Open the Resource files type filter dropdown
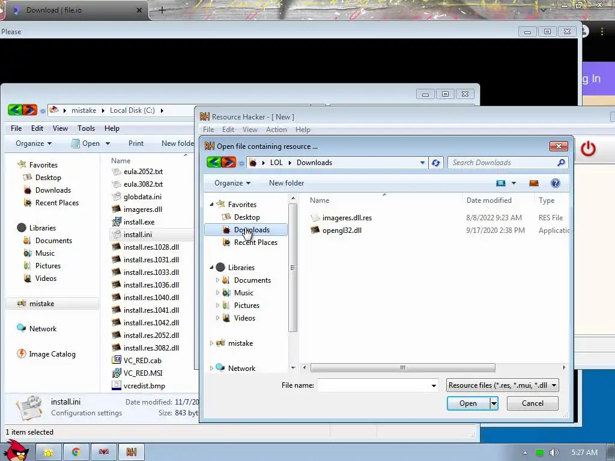This screenshot has height=461, width=615. [x=503, y=385]
